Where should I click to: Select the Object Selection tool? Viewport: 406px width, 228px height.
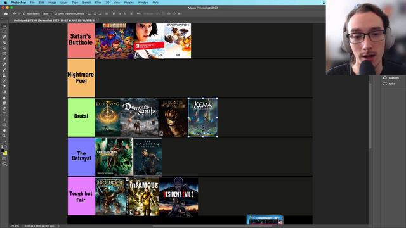4,42
